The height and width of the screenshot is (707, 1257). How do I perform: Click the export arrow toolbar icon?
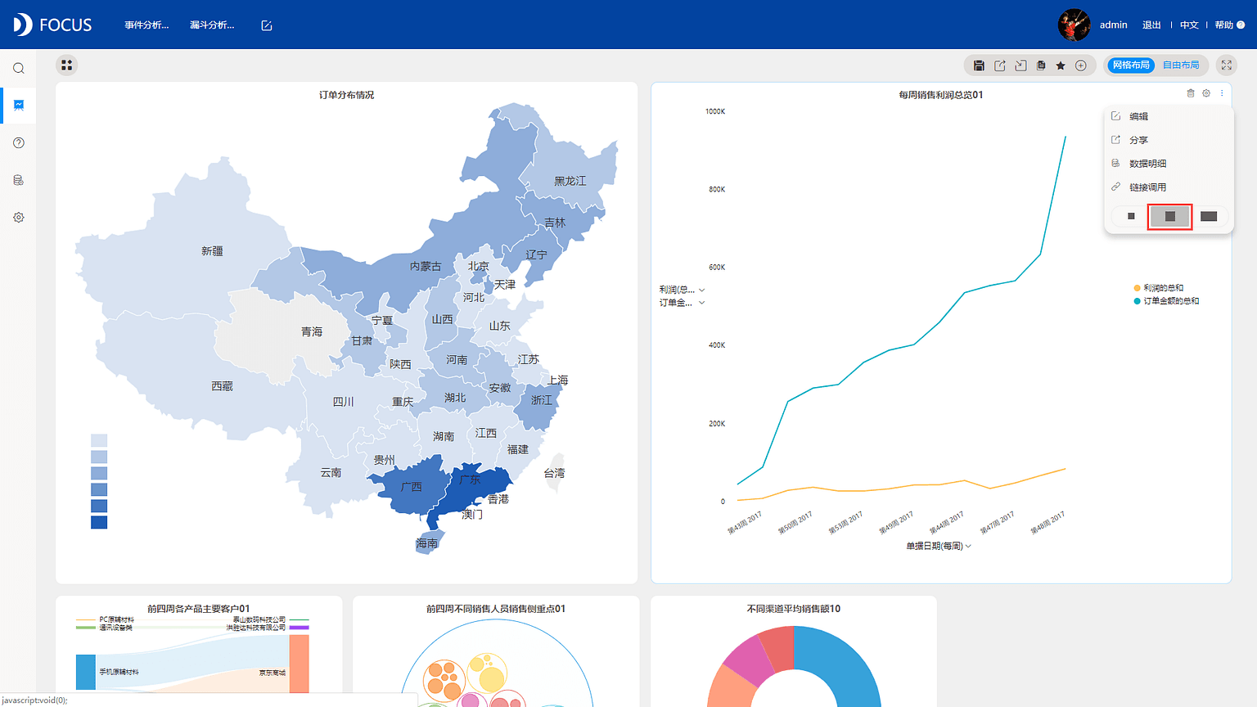click(x=1020, y=65)
